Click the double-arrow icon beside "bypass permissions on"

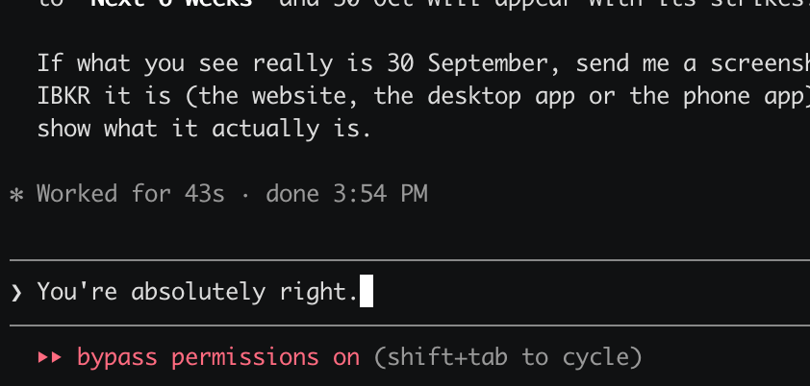pyautogui.click(x=50, y=357)
